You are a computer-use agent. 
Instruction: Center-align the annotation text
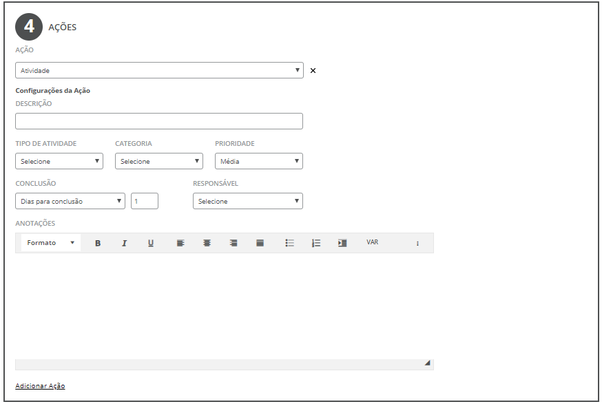coord(207,243)
